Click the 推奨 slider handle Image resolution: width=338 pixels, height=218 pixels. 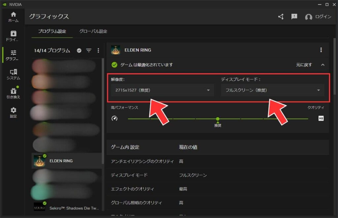click(x=218, y=119)
